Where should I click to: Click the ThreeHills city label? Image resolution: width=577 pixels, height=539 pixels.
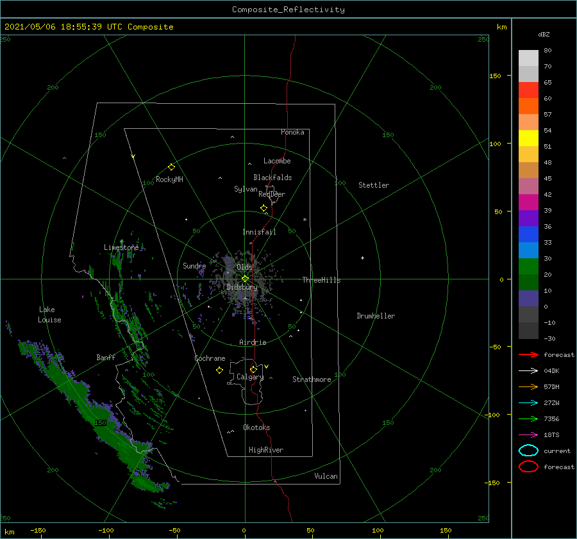[x=322, y=280]
